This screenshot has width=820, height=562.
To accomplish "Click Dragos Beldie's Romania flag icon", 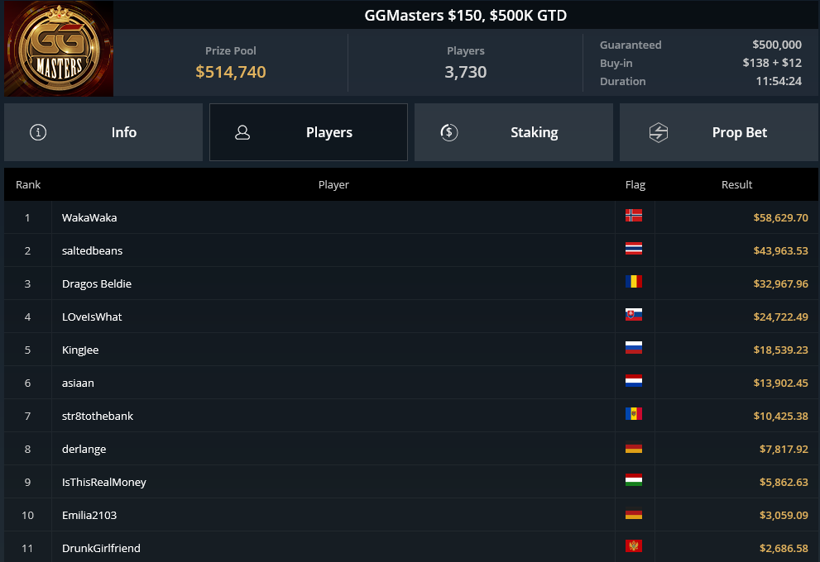I will click(633, 282).
